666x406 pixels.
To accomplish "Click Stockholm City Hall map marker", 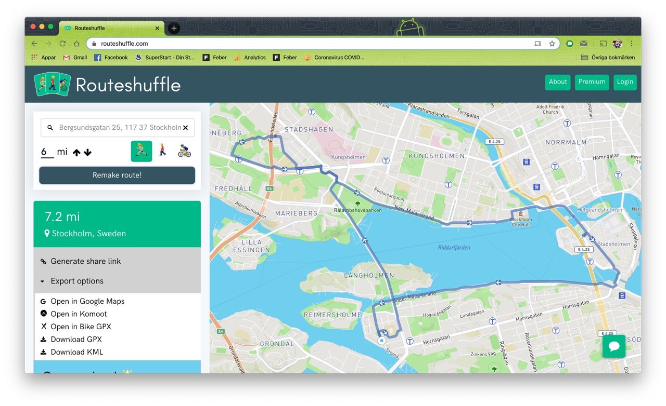I will coord(521,214).
